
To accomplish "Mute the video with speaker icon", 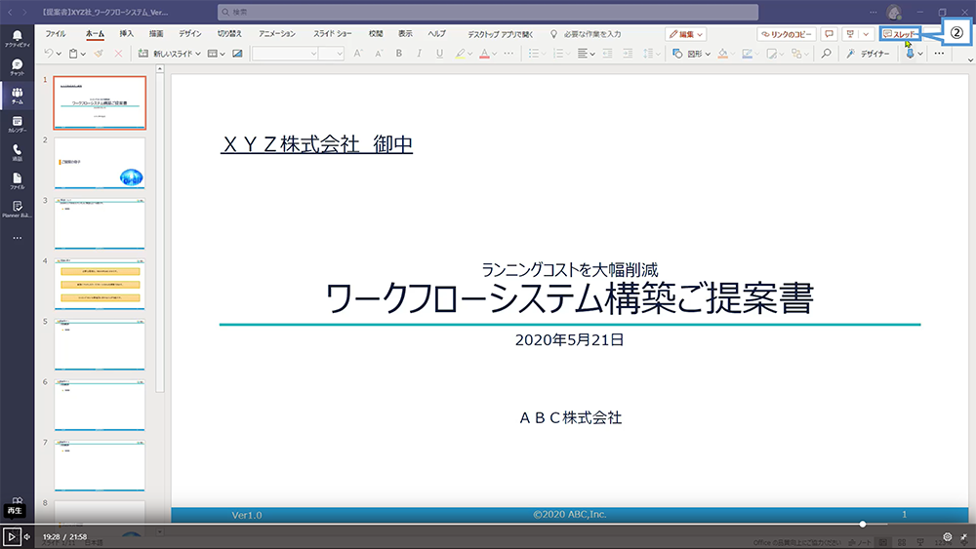I will (x=26, y=536).
